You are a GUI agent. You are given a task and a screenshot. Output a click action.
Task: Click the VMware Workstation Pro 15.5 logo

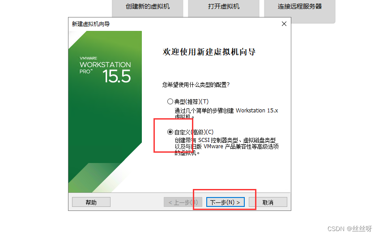105,70
